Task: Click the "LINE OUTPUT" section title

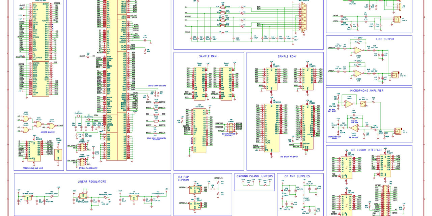Action: coord(385,39)
